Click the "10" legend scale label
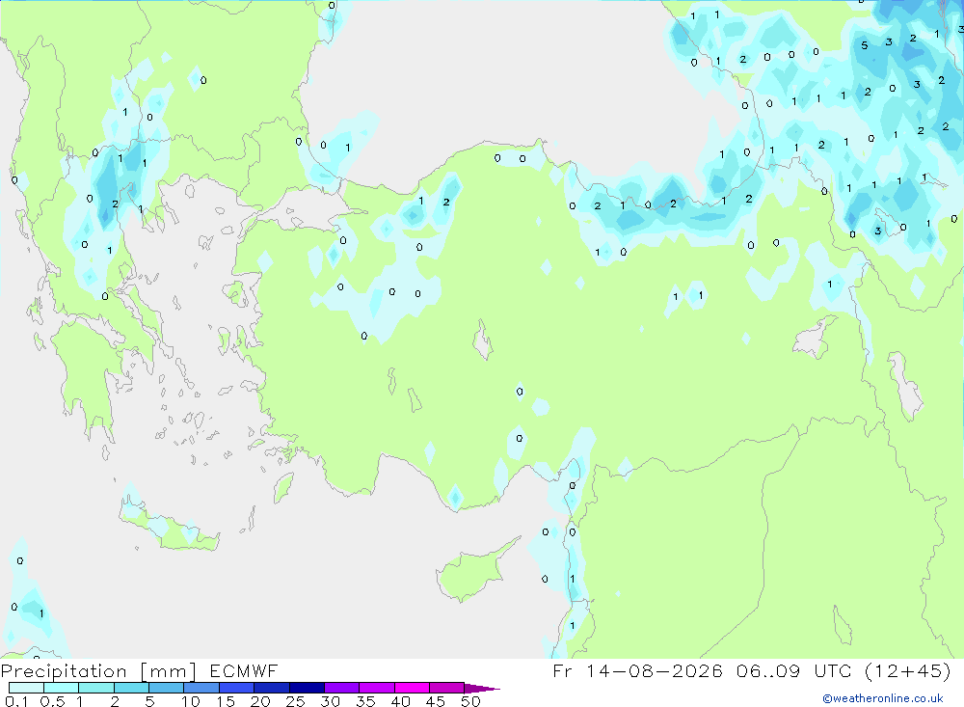 click(191, 701)
